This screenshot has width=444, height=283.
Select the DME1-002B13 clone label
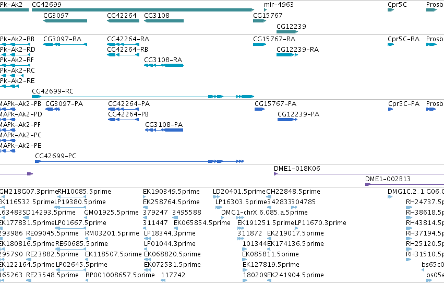pos(388,179)
